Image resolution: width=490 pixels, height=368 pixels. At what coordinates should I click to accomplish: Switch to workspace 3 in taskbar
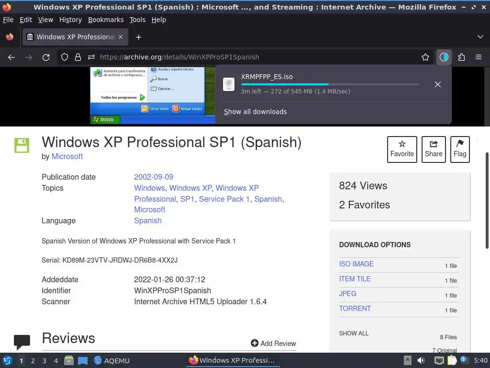point(45,361)
